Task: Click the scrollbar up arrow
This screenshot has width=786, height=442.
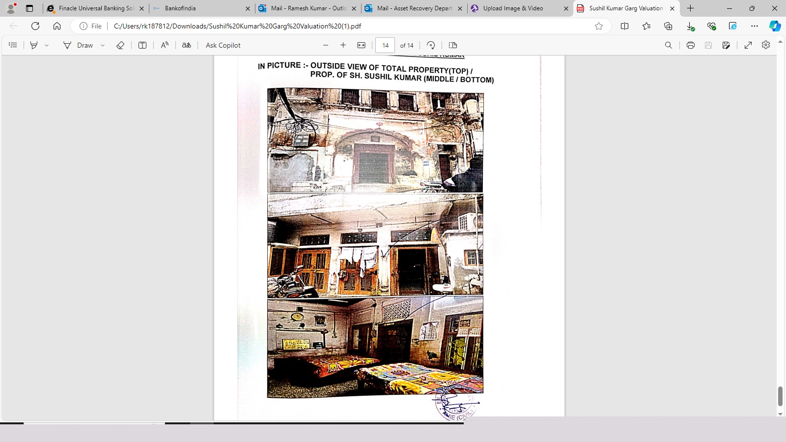Action: pyautogui.click(x=780, y=42)
